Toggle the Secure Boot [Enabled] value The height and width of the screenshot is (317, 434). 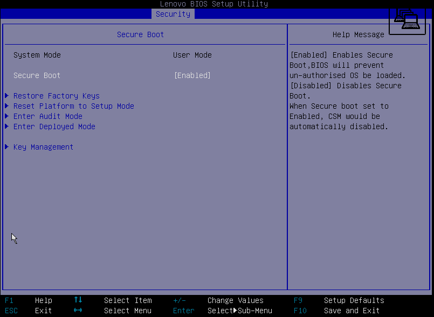point(192,75)
